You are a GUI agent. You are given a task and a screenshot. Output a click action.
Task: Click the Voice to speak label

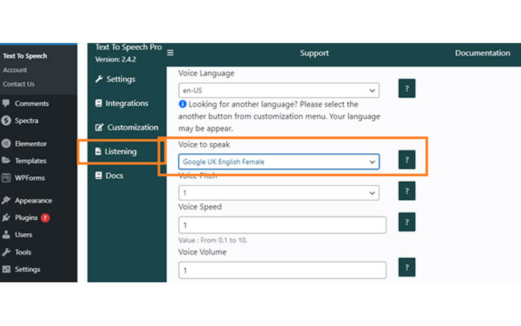[x=204, y=144]
